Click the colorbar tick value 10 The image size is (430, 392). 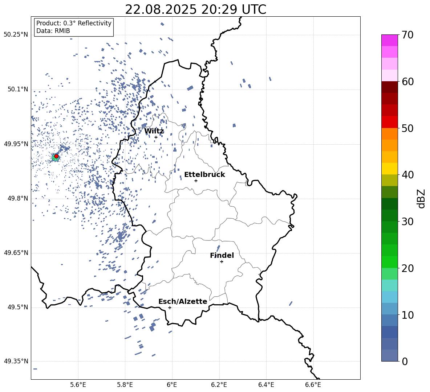pos(408,315)
